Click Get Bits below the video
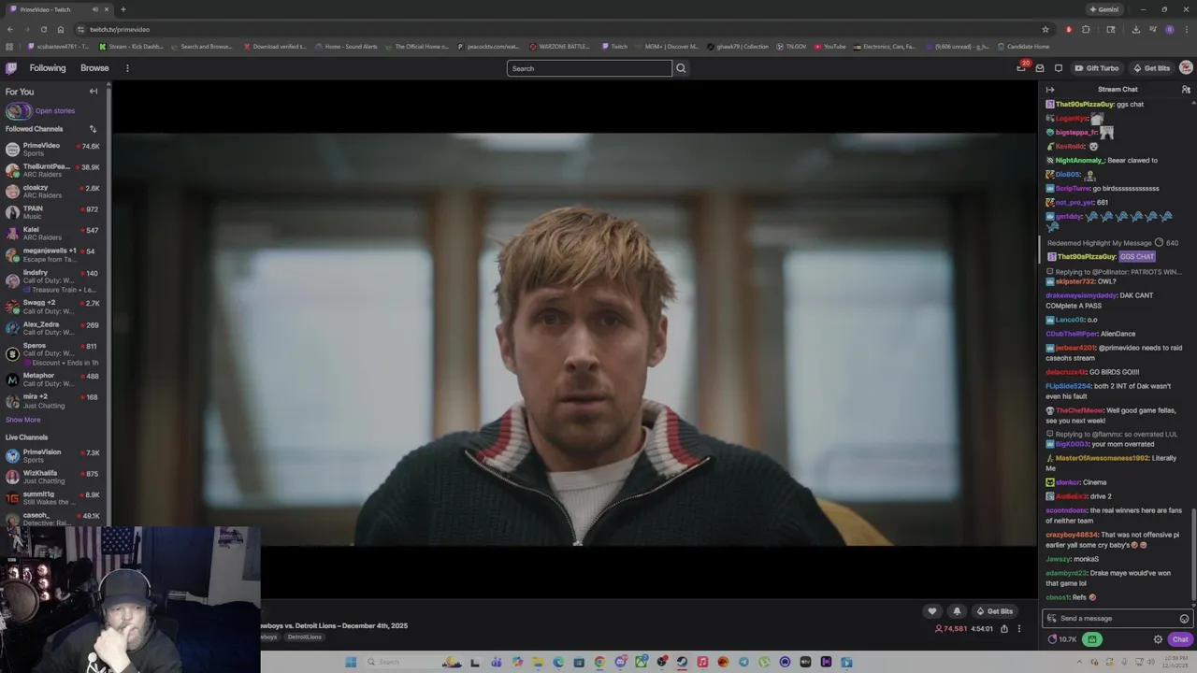 pos(994,611)
